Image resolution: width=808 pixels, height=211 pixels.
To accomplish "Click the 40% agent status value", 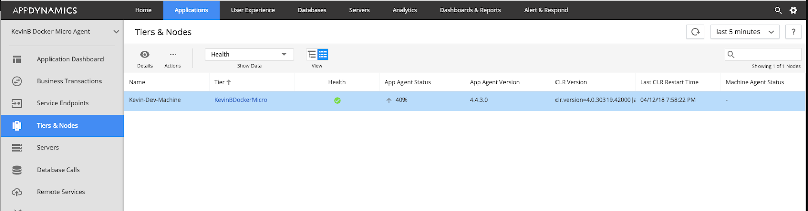I will click(x=401, y=100).
